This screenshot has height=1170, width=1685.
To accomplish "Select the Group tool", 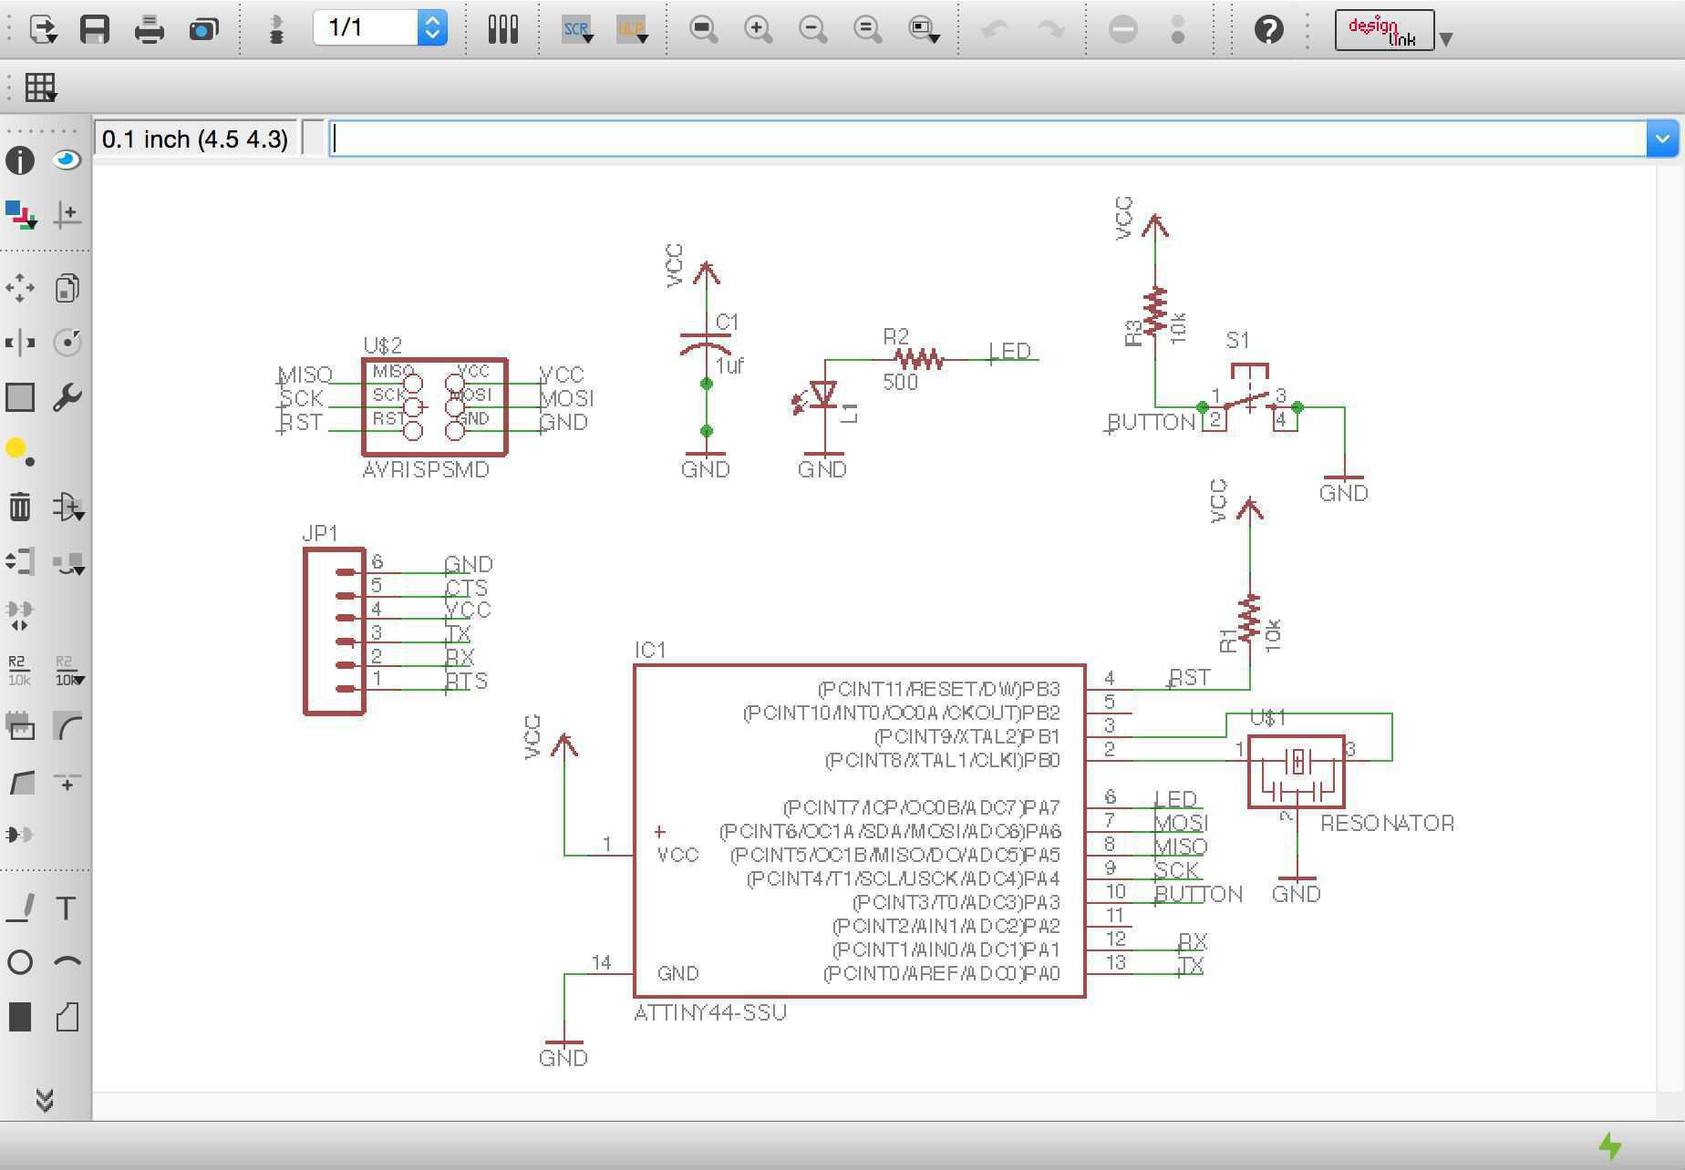I will [20, 397].
